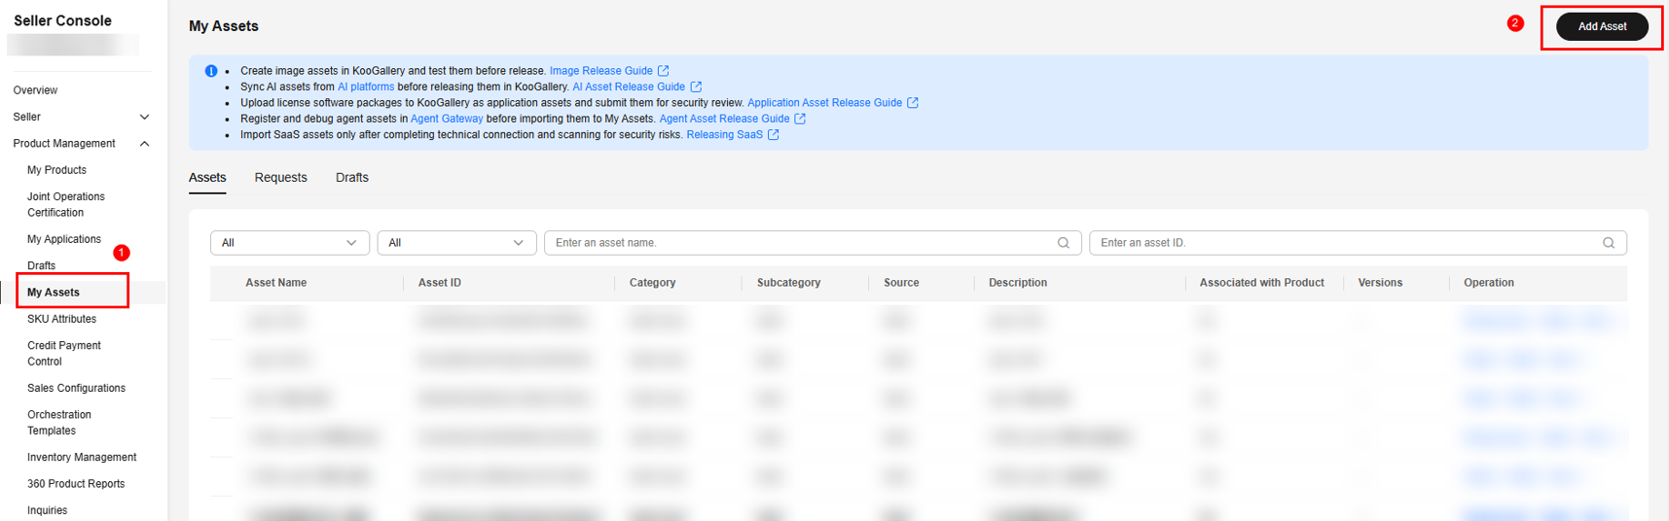
Task: Open Inventory Management in the sidebar
Action: [82, 457]
